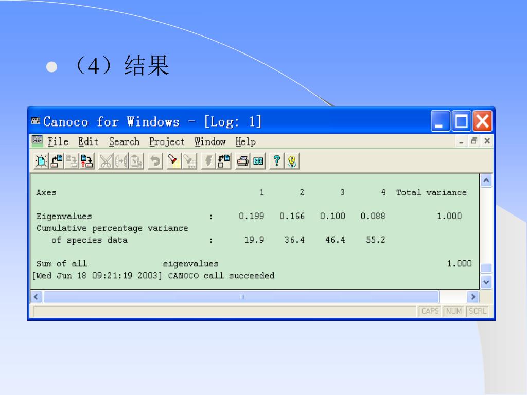Maximize the Canoco for Windows window
The width and height of the screenshot is (527, 395).
coord(462,121)
